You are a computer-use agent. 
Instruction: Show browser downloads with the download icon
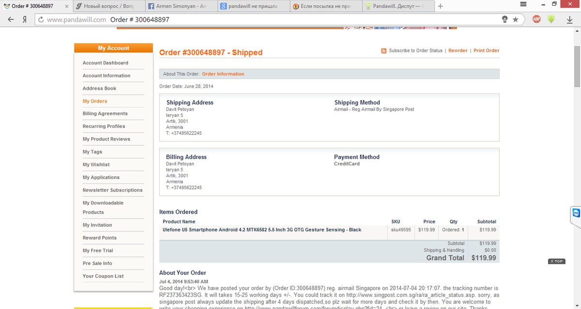[x=569, y=20]
